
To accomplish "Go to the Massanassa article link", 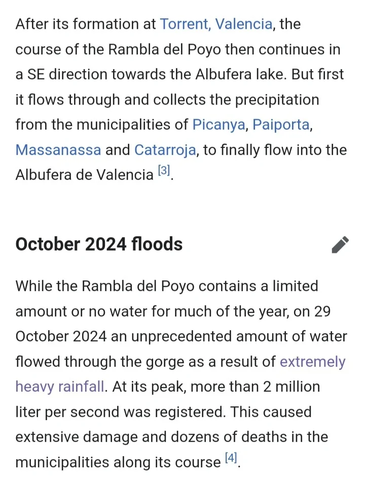I will click(x=58, y=150).
